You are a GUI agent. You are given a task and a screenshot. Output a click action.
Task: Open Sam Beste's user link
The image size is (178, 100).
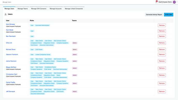click(x=10, y=30)
